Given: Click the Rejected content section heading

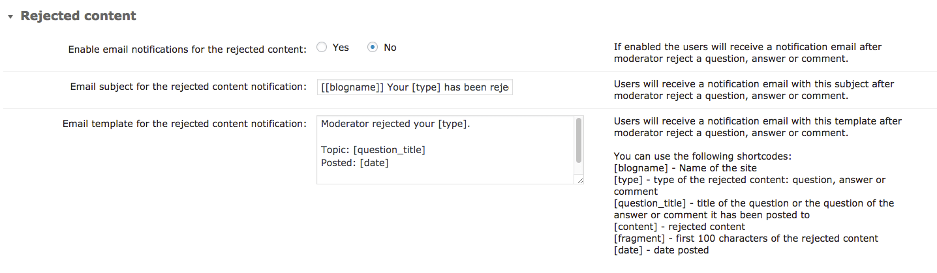Looking at the screenshot, I should (78, 16).
